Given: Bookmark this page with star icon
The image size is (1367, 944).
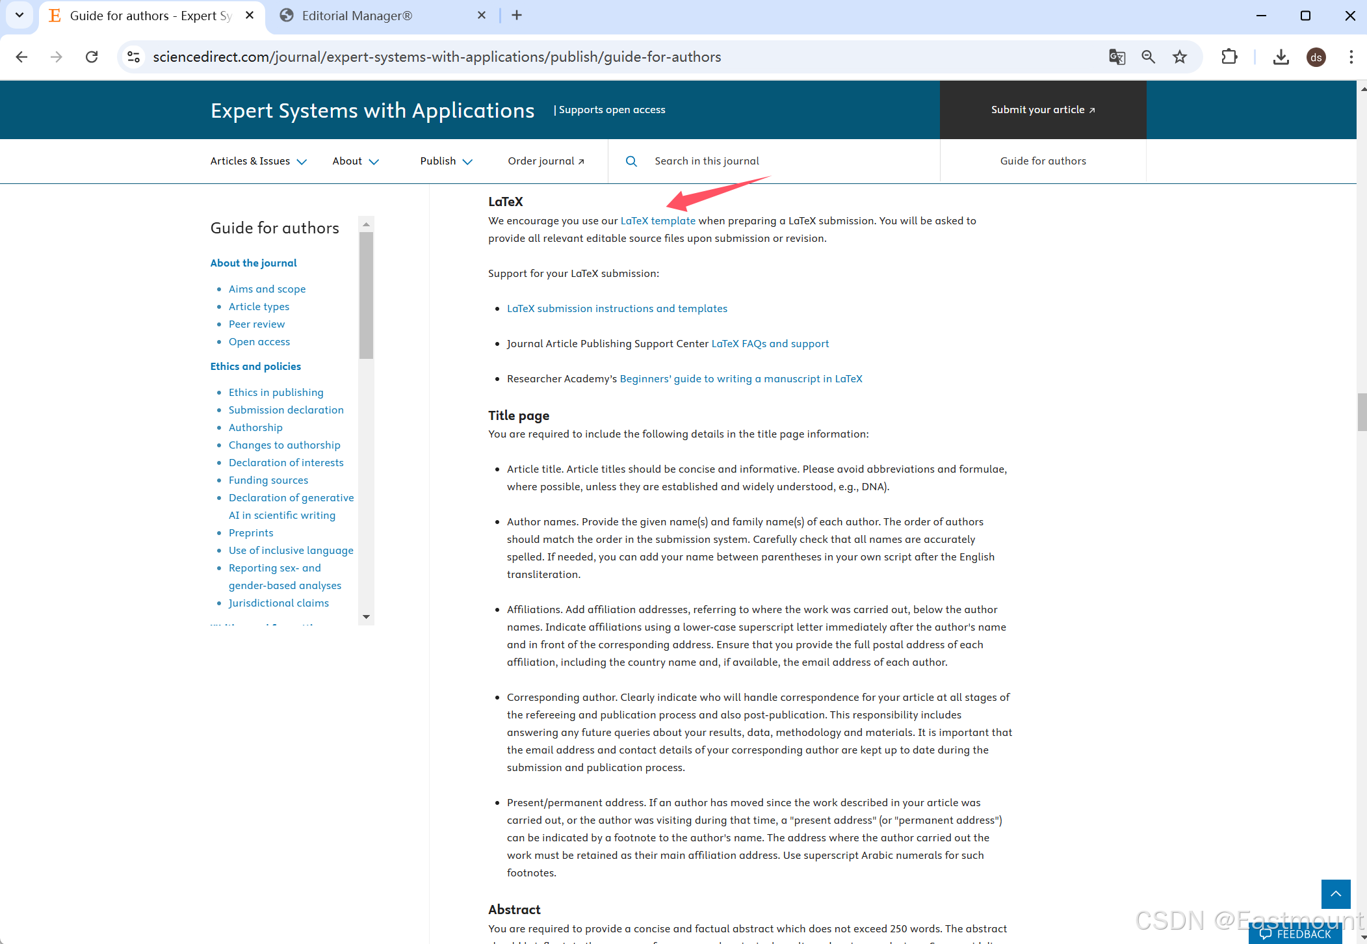Looking at the screenshot, I should [1180, 57].
